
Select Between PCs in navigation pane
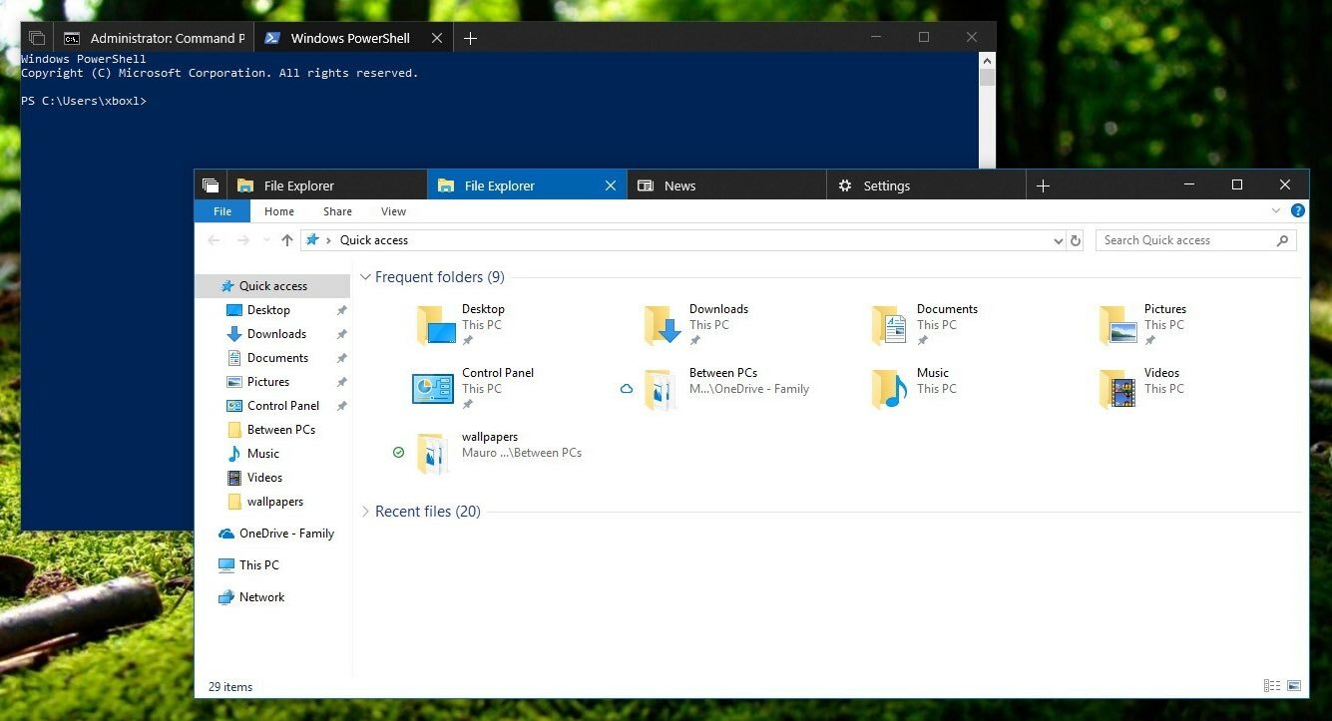[x=273, y=430]
